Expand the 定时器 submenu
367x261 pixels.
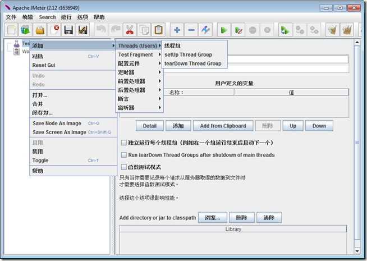point(140,72)
